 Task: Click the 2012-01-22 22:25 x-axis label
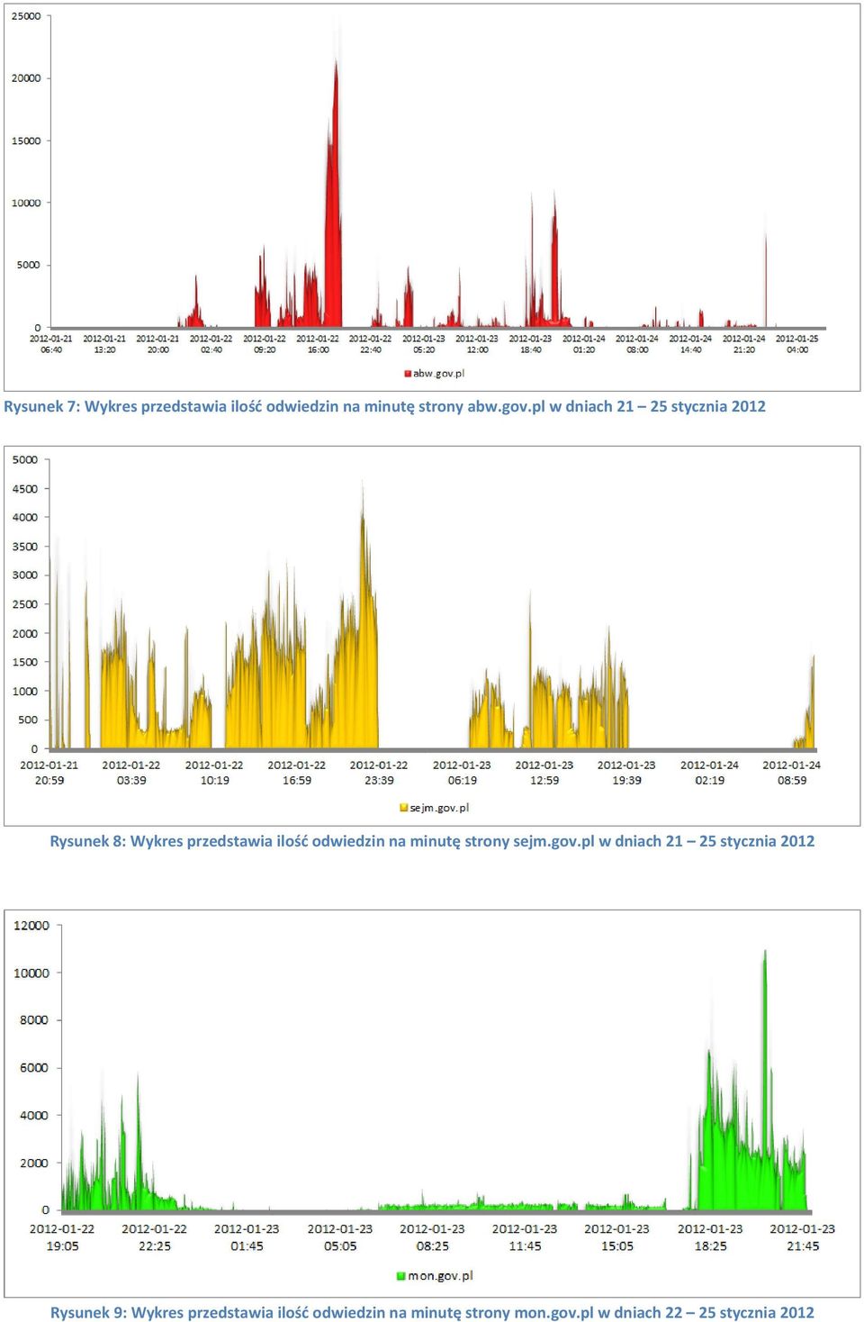click(x=155, y=1237)
